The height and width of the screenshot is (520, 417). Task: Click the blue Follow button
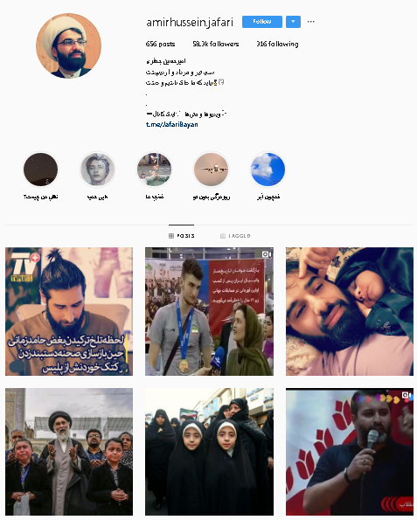coord(262,22)
